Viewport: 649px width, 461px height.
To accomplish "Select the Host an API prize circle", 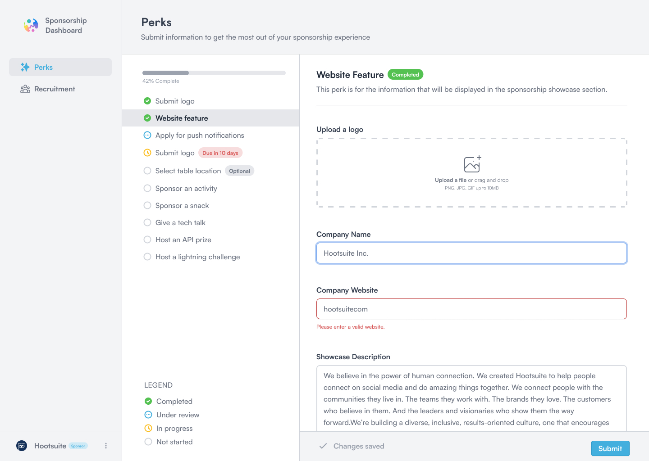I will (x=147, y=240).
